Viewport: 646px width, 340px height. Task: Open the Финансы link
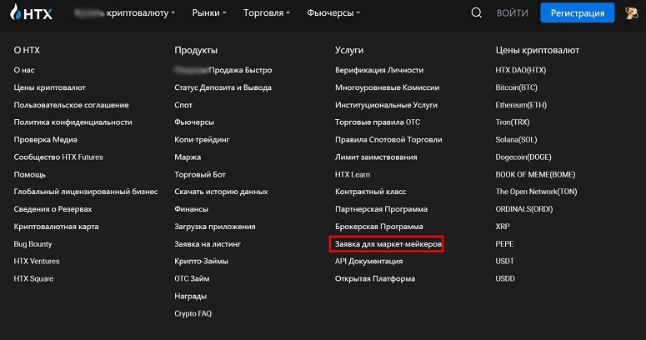pos(191,209)
